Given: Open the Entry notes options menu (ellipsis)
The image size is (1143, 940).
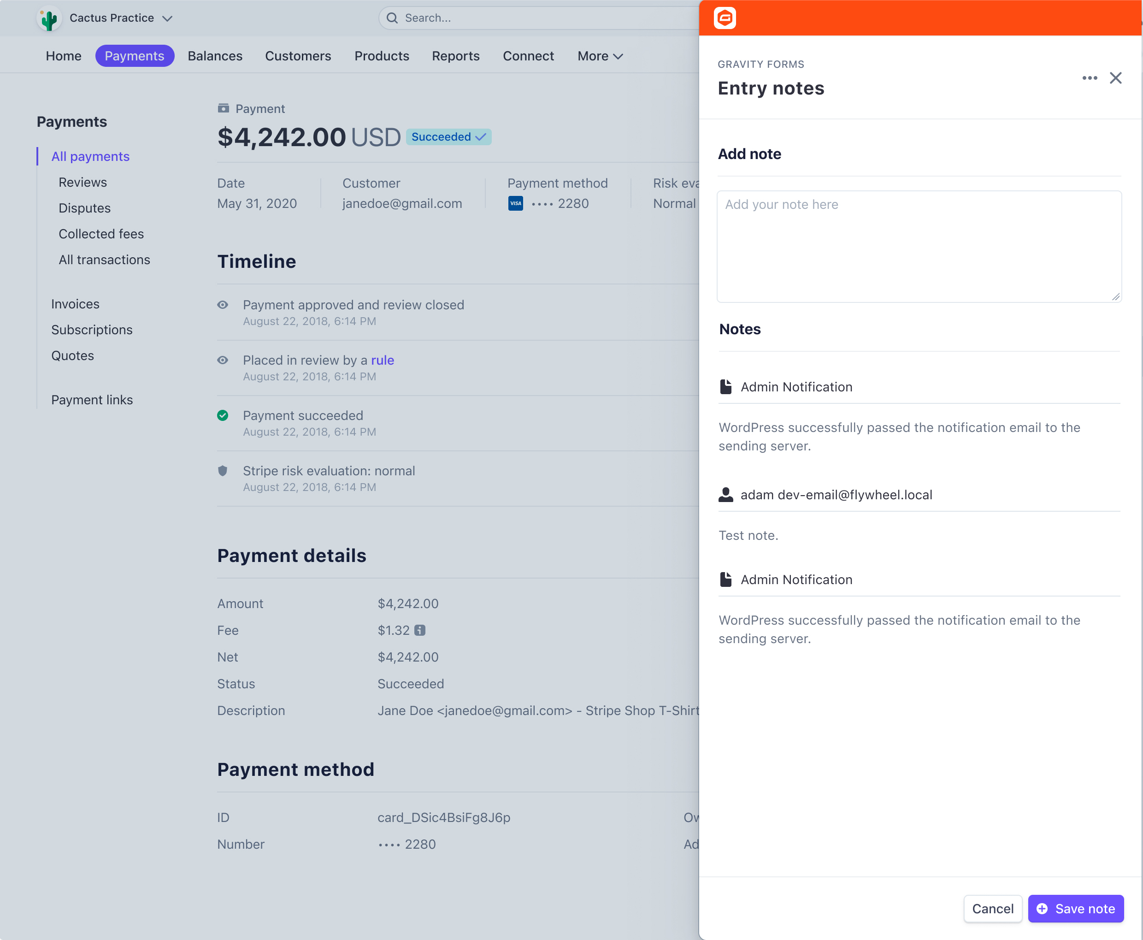Looking at the screenshot, I should [1090, 78].
